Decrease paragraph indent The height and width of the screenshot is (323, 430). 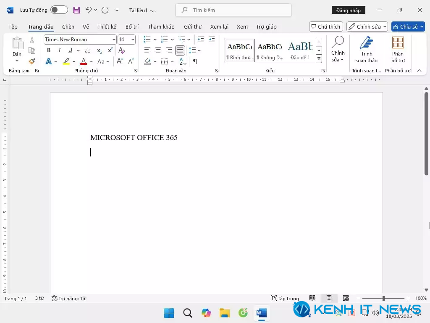pos(200,40)
